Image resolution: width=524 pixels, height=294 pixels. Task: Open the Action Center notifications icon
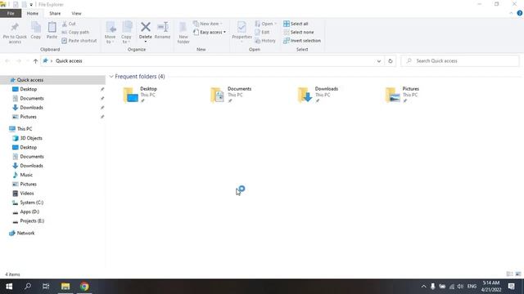pyautogui.click(x=511, y=287)
